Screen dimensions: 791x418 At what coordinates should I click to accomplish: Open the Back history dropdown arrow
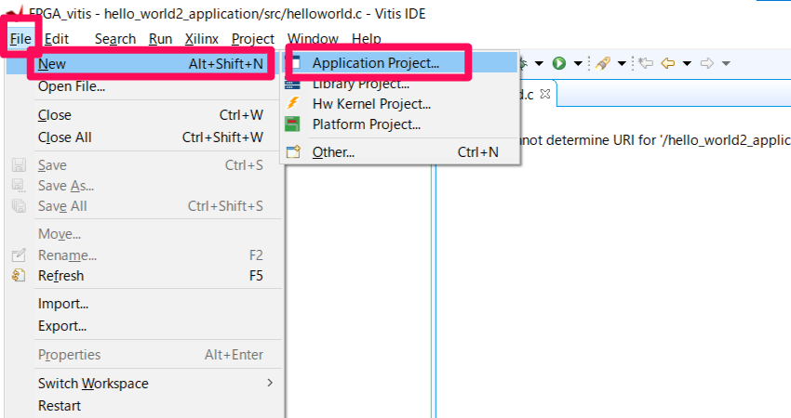[x=687, y=63]
